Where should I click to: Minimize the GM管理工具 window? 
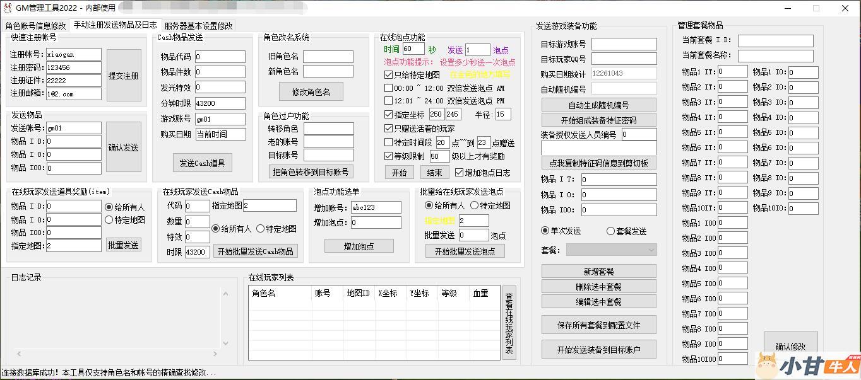click(x=788, y=8)
